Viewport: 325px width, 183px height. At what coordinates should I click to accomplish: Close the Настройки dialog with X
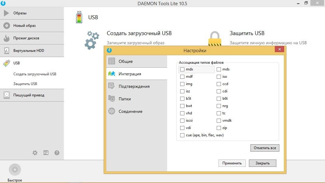279,49
